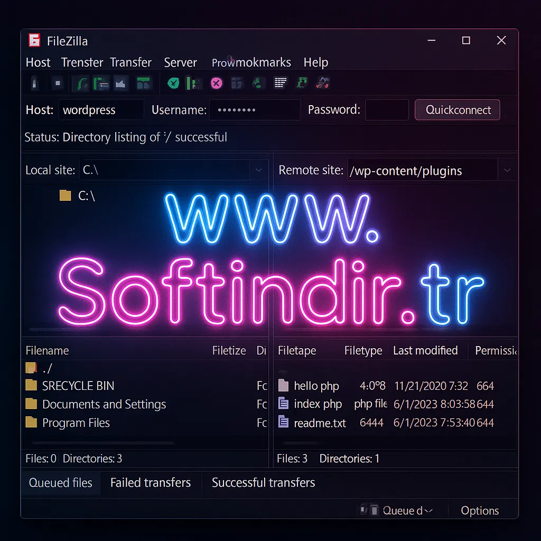Sort by the Filetize column header
Image resolution: width=541 pixels, height=541 pixels.
[229, 351]
